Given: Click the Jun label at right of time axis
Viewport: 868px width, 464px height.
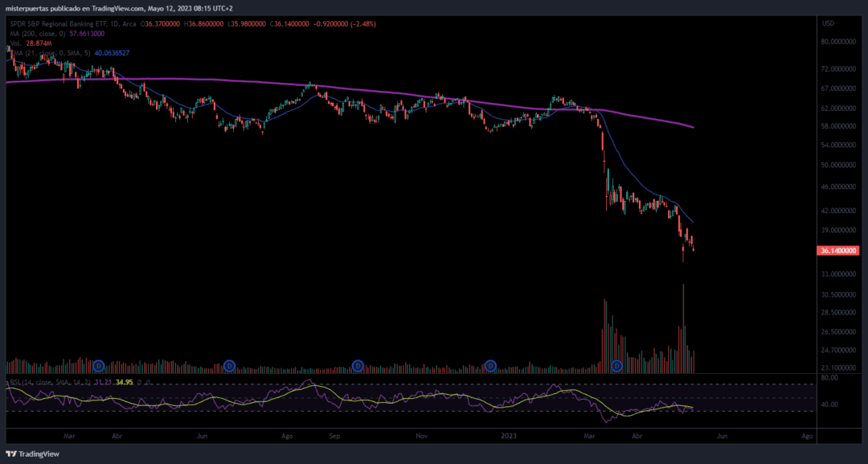Looking at the screenshot, I should (x=722, y=435).
